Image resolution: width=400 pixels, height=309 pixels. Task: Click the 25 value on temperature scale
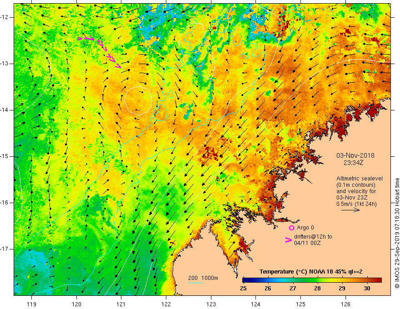tap(243, 289)
